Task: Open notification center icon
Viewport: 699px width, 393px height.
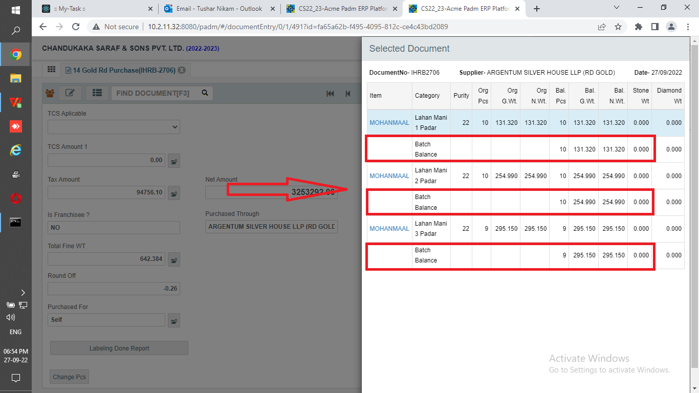Action: tap(15, 378)
